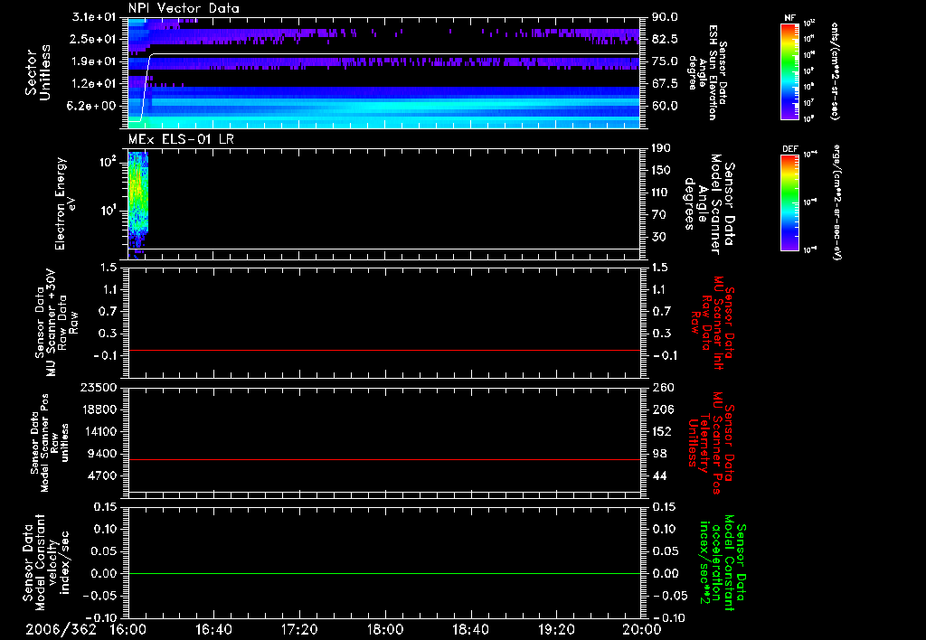Click the 17:20 time axis label
Screen dimensions: 926x640
tap(299, 629)
